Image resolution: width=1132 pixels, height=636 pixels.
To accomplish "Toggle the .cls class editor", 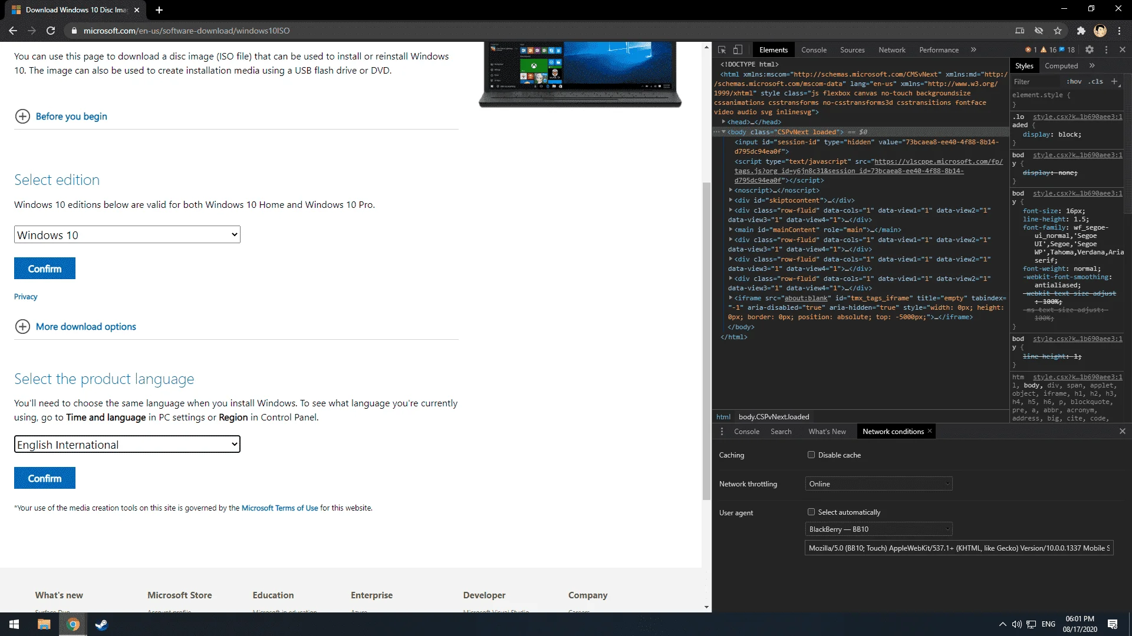I will pos(1095,82).
